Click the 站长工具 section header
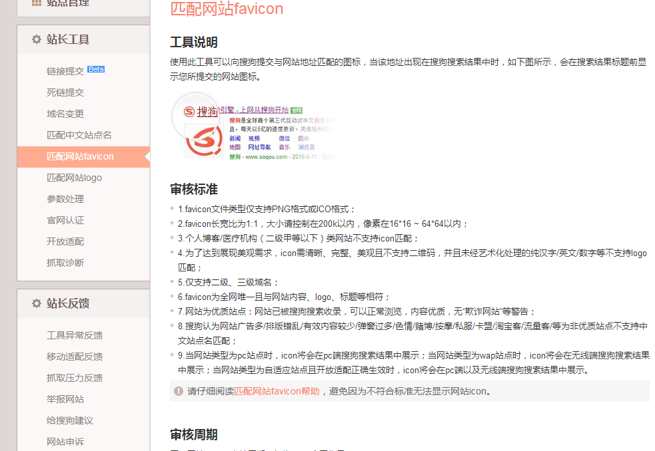655x451 pixels. [x=83, y=39]
